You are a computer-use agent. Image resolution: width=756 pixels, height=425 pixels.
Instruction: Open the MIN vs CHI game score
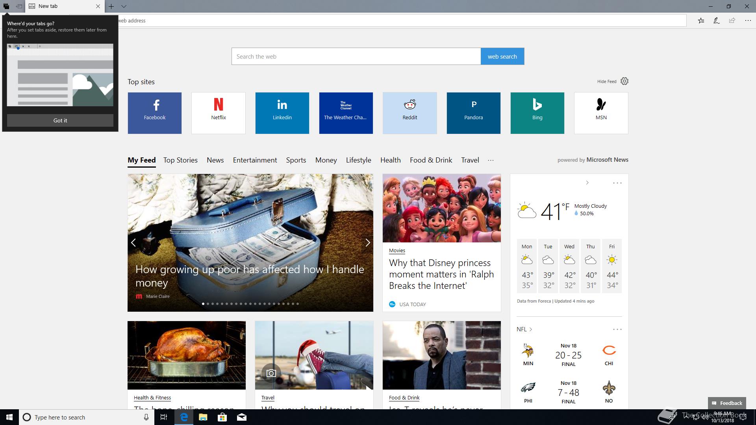click(569, 355)
